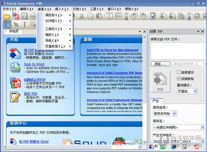Open the 工具 menu
Image resolution: width=207 pixels, height=152 pixels.
(x=97, y=9)
